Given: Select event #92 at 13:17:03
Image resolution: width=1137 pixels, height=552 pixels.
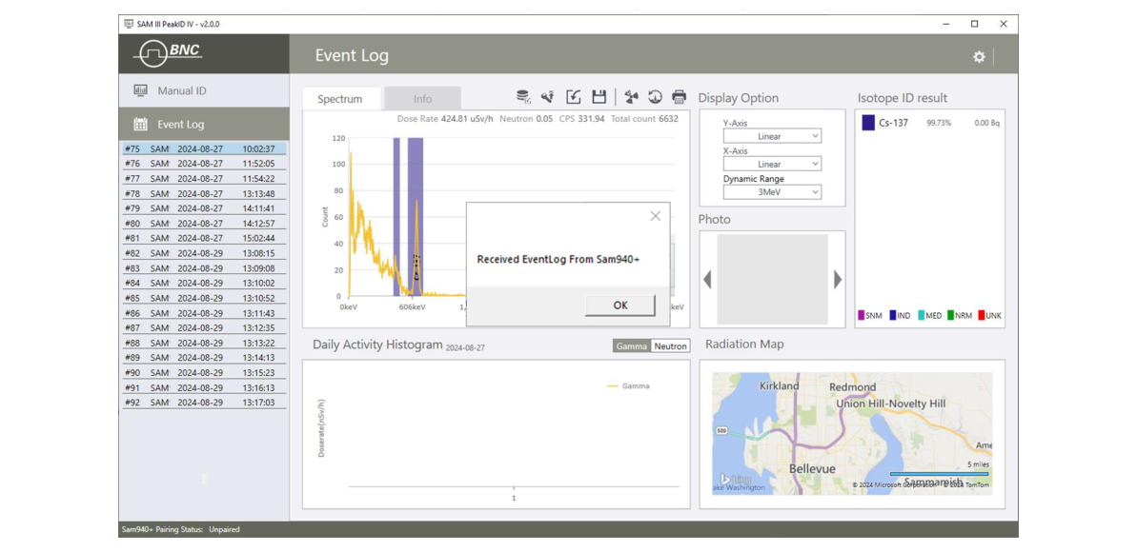Looking at the screenshot, I should pyautogui.click(x=204, y=402).
